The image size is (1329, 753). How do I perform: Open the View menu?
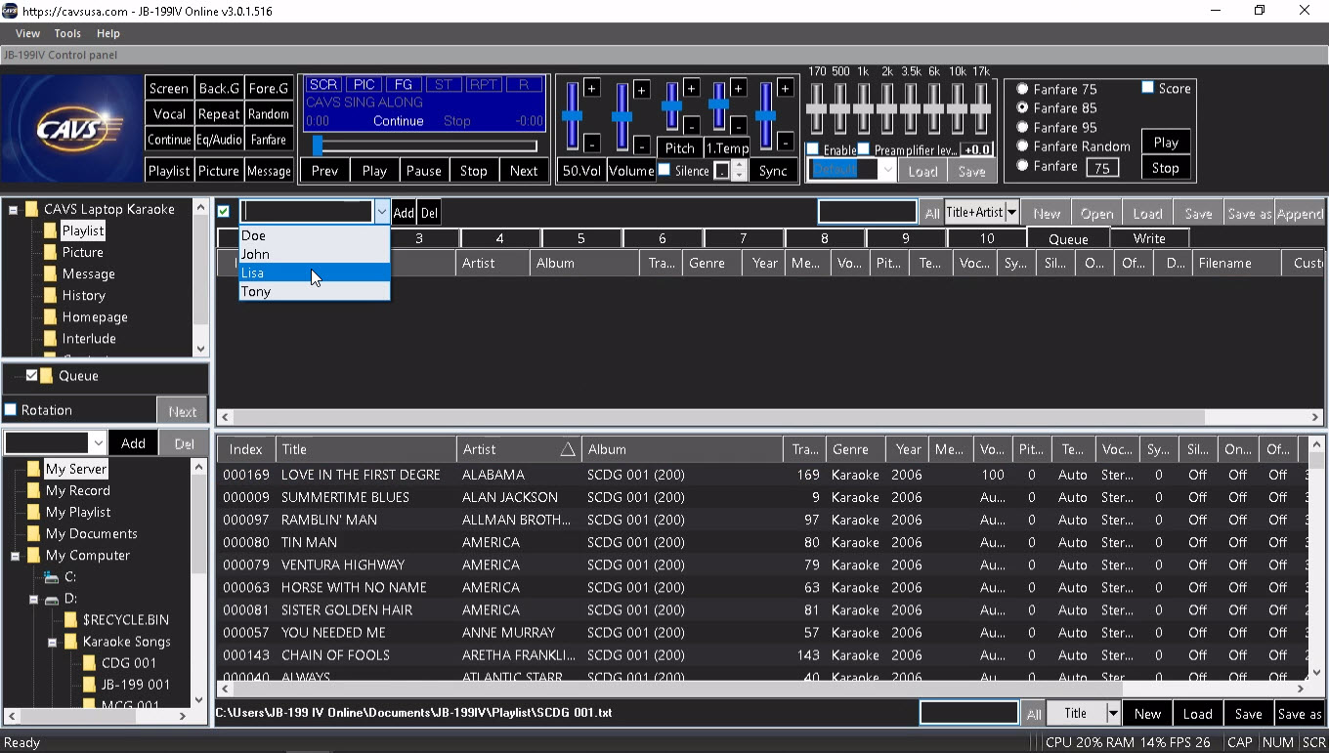27,33
